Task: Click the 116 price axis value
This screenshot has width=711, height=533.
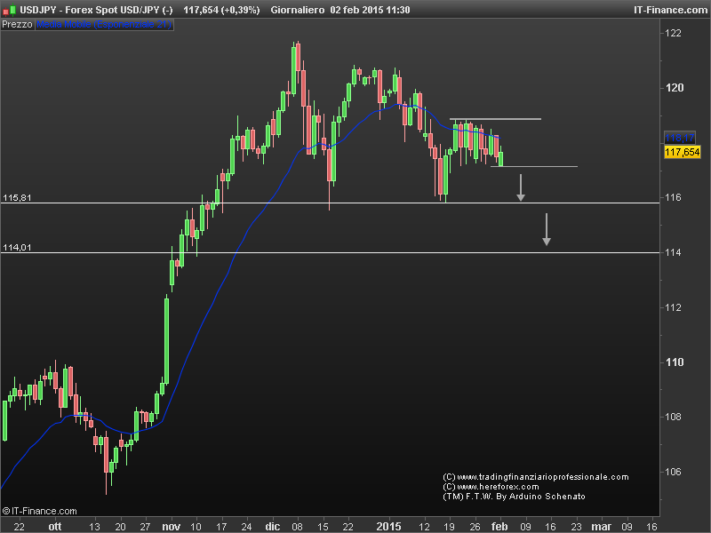Action: [674, 197]
